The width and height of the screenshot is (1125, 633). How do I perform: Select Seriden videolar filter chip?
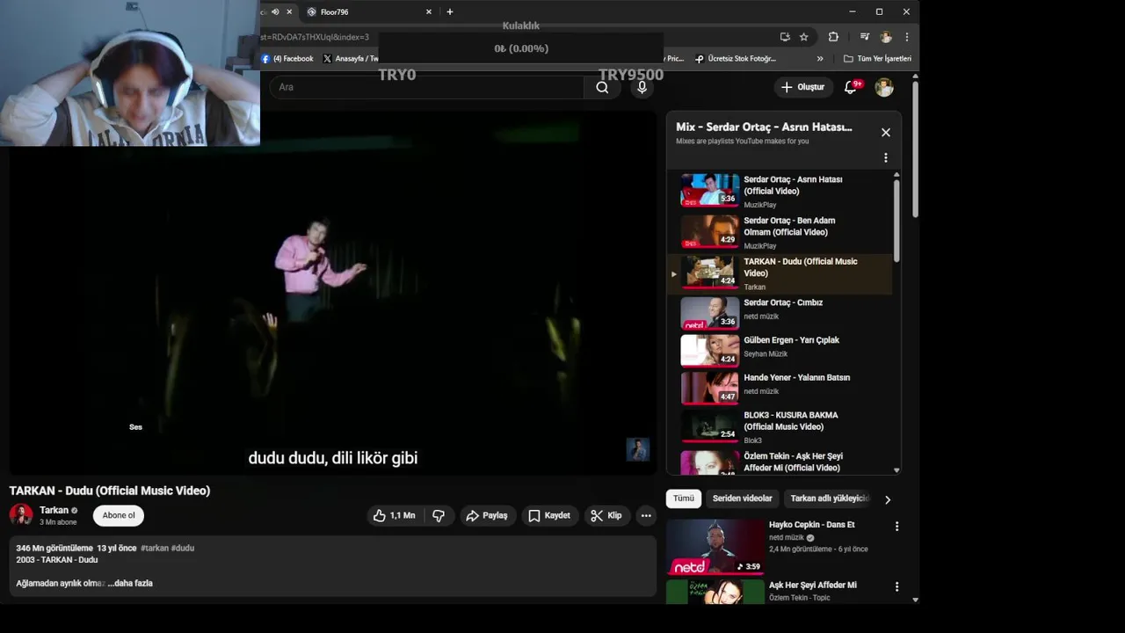pos(742,498)
